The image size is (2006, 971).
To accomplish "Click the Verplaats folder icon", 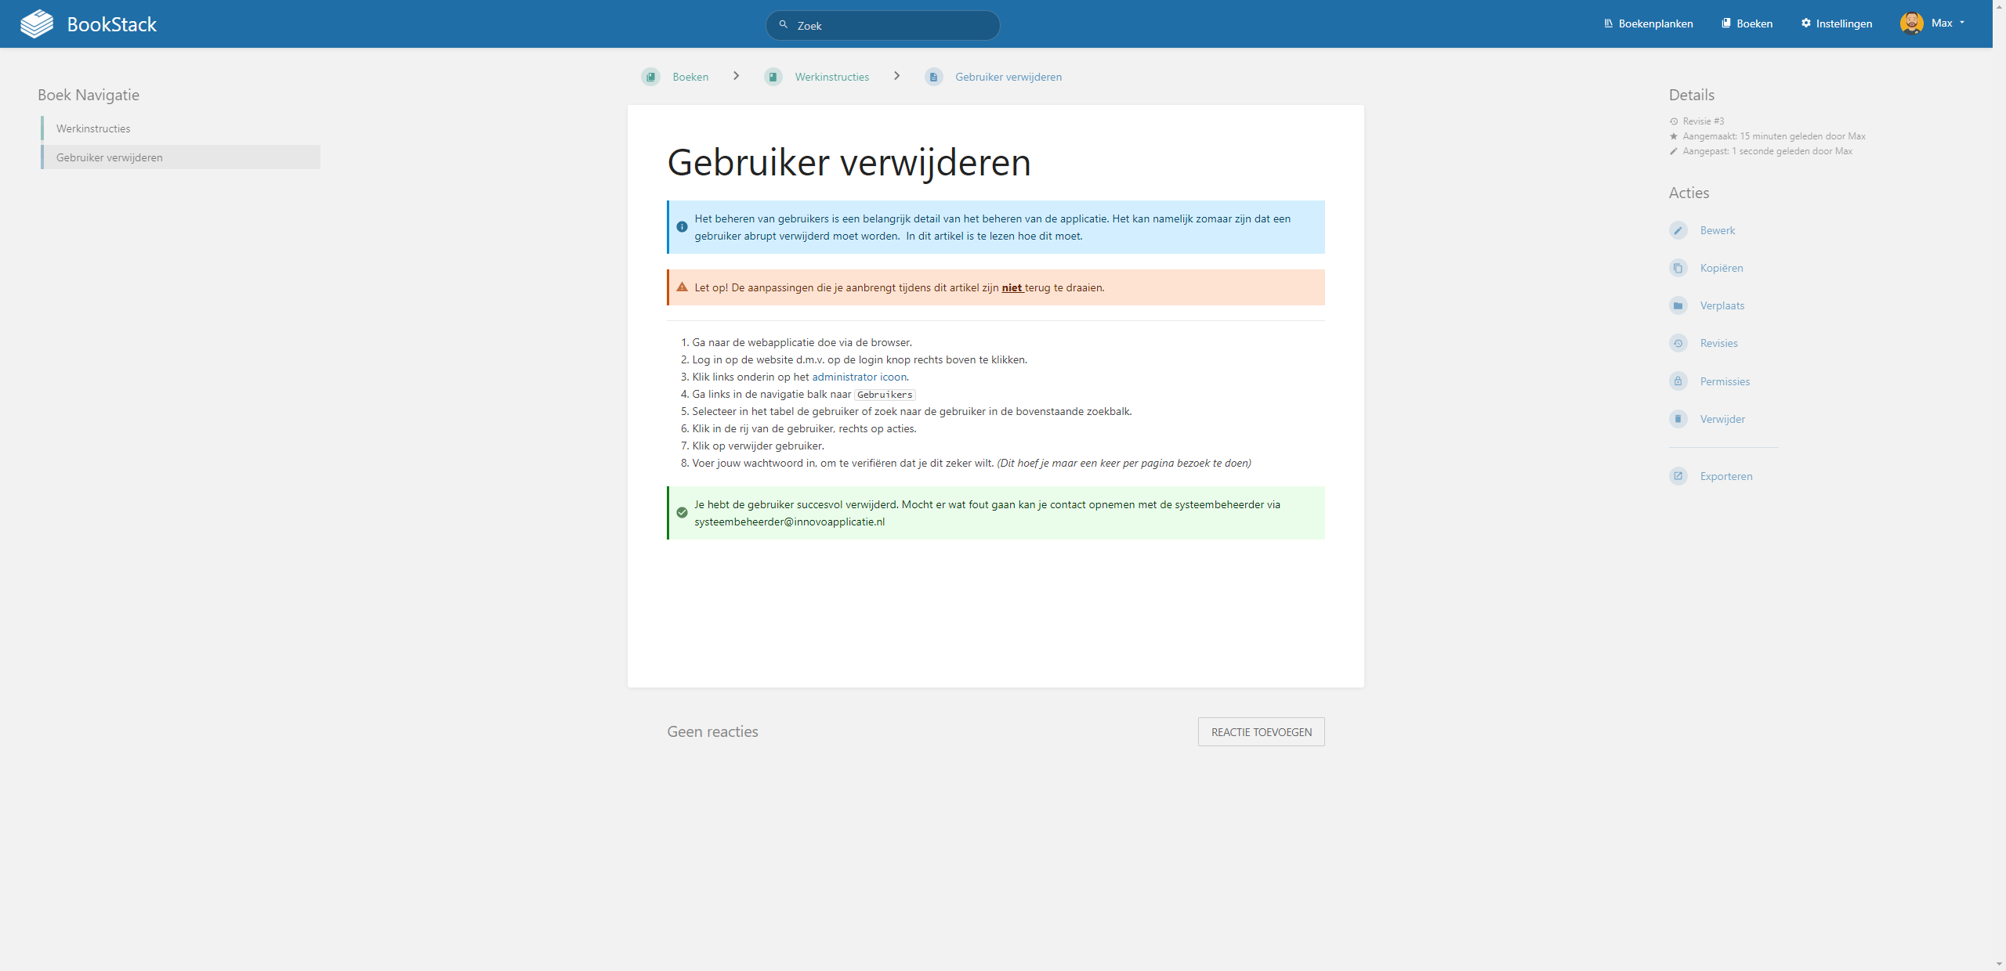I will (1678, 305).
